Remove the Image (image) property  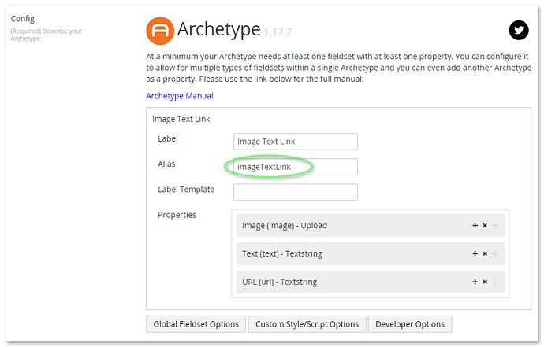485,226
